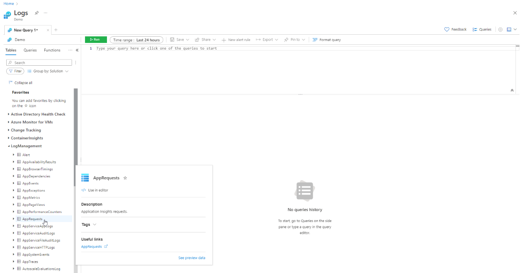Go to Home breadcrumb link
The image size is (525, 273).
pos(9,3)
